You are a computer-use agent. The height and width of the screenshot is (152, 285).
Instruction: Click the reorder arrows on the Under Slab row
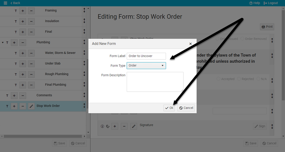click(x=84, y=63)
